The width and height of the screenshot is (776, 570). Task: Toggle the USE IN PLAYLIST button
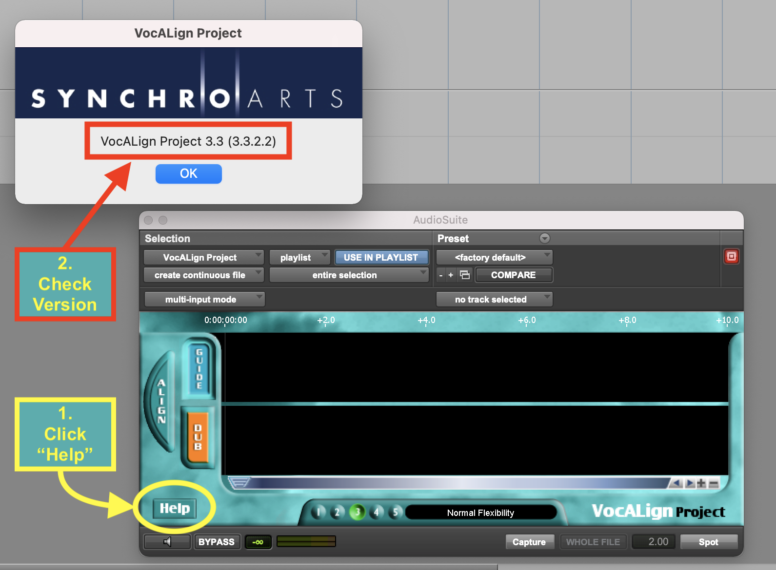[x=381, y=257]
